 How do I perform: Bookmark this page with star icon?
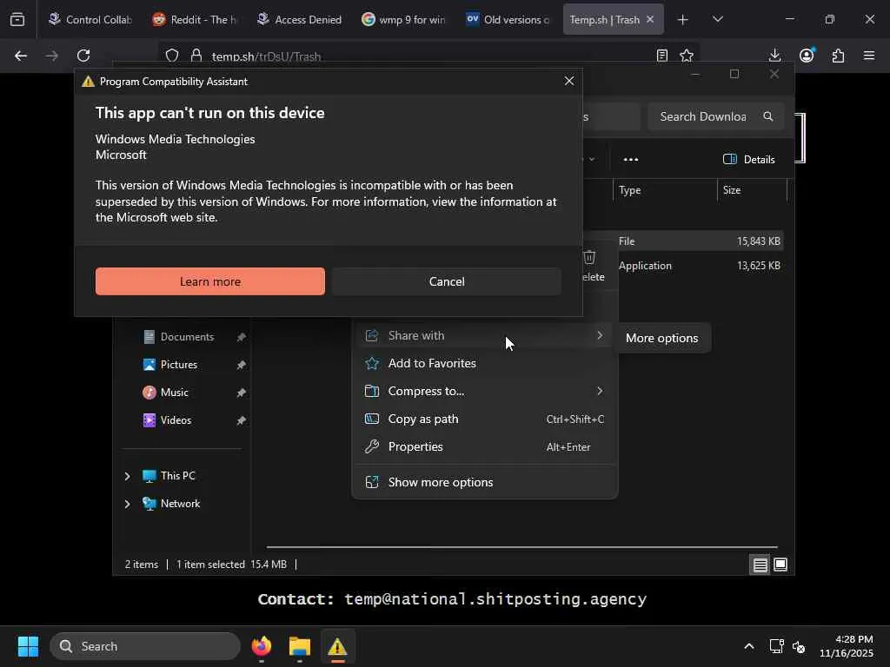pos(687,56)
